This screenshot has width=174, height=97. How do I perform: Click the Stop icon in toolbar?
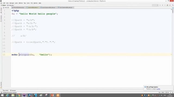point(165,5)
